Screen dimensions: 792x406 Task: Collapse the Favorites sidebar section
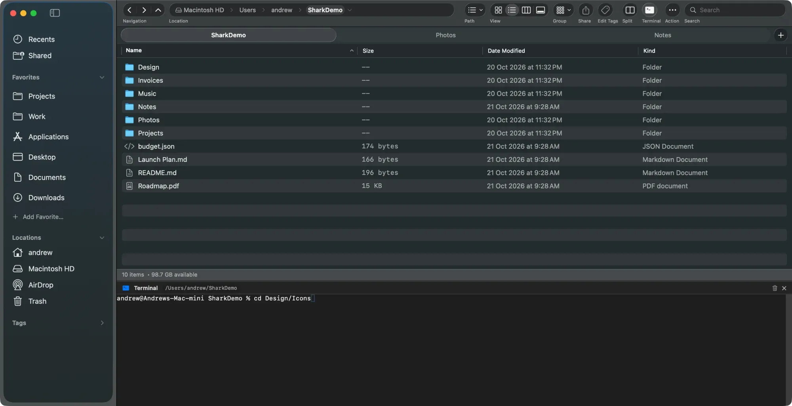(x=102, y=77)
